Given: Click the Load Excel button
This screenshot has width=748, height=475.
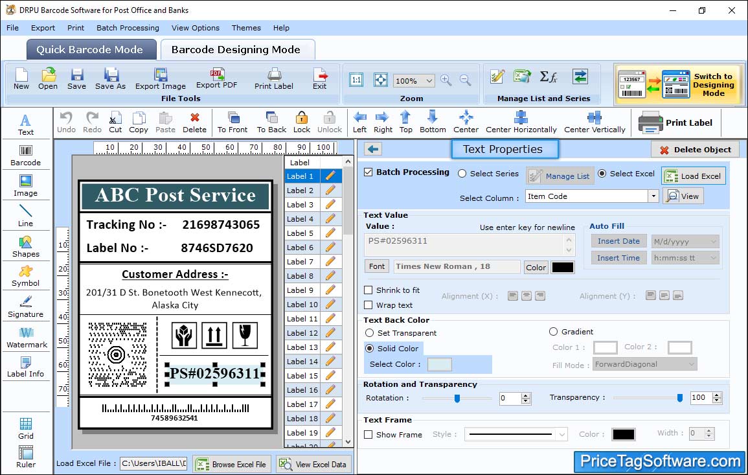Looking at the screenshot, I should [694, 176].
